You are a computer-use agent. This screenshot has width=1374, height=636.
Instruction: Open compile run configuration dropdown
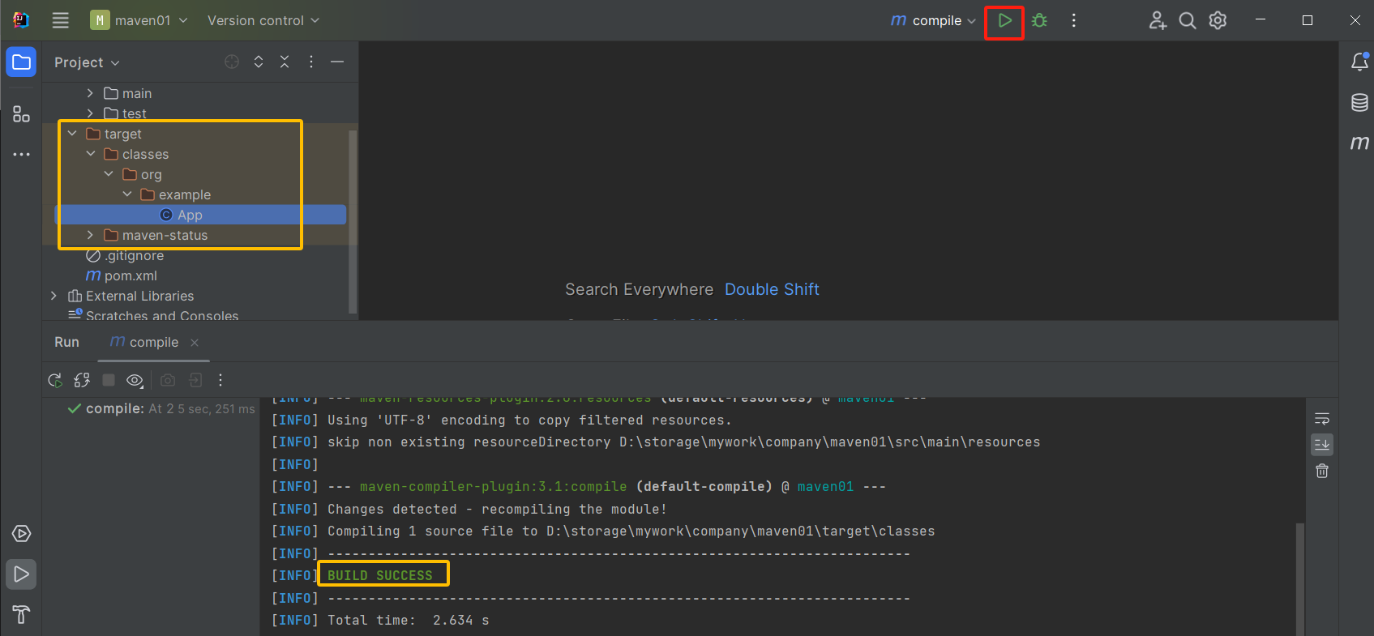[933, 20]
